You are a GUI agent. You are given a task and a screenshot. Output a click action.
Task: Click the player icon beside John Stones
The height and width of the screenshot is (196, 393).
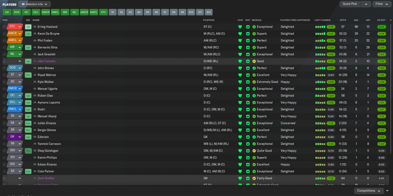(x=35, y=68)
